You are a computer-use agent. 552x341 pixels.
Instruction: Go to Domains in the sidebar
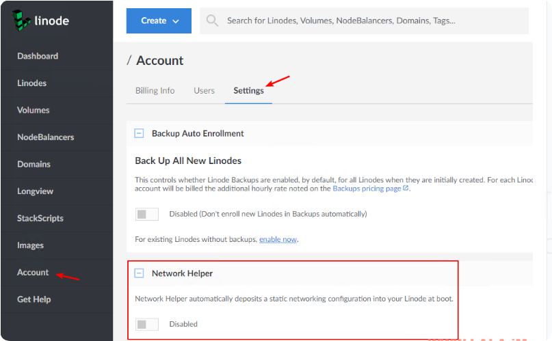(34, 164)
